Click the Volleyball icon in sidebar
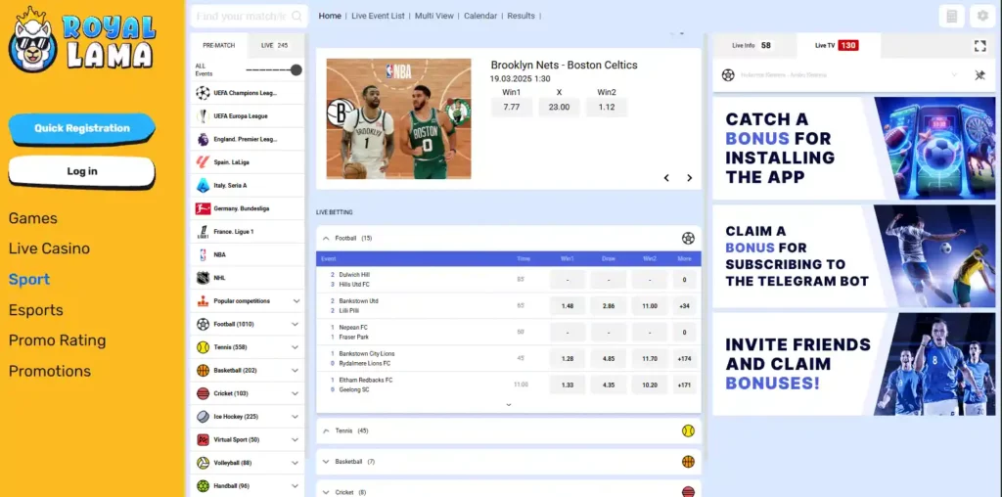 pos(203,463)
